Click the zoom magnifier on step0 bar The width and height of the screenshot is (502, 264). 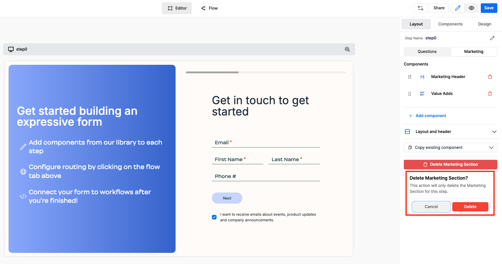pyautogui.click(x=347, y=49)
